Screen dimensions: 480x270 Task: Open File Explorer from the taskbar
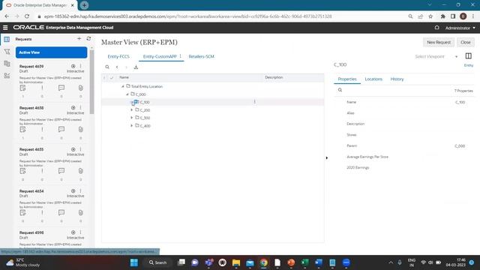tap(236, 262)
